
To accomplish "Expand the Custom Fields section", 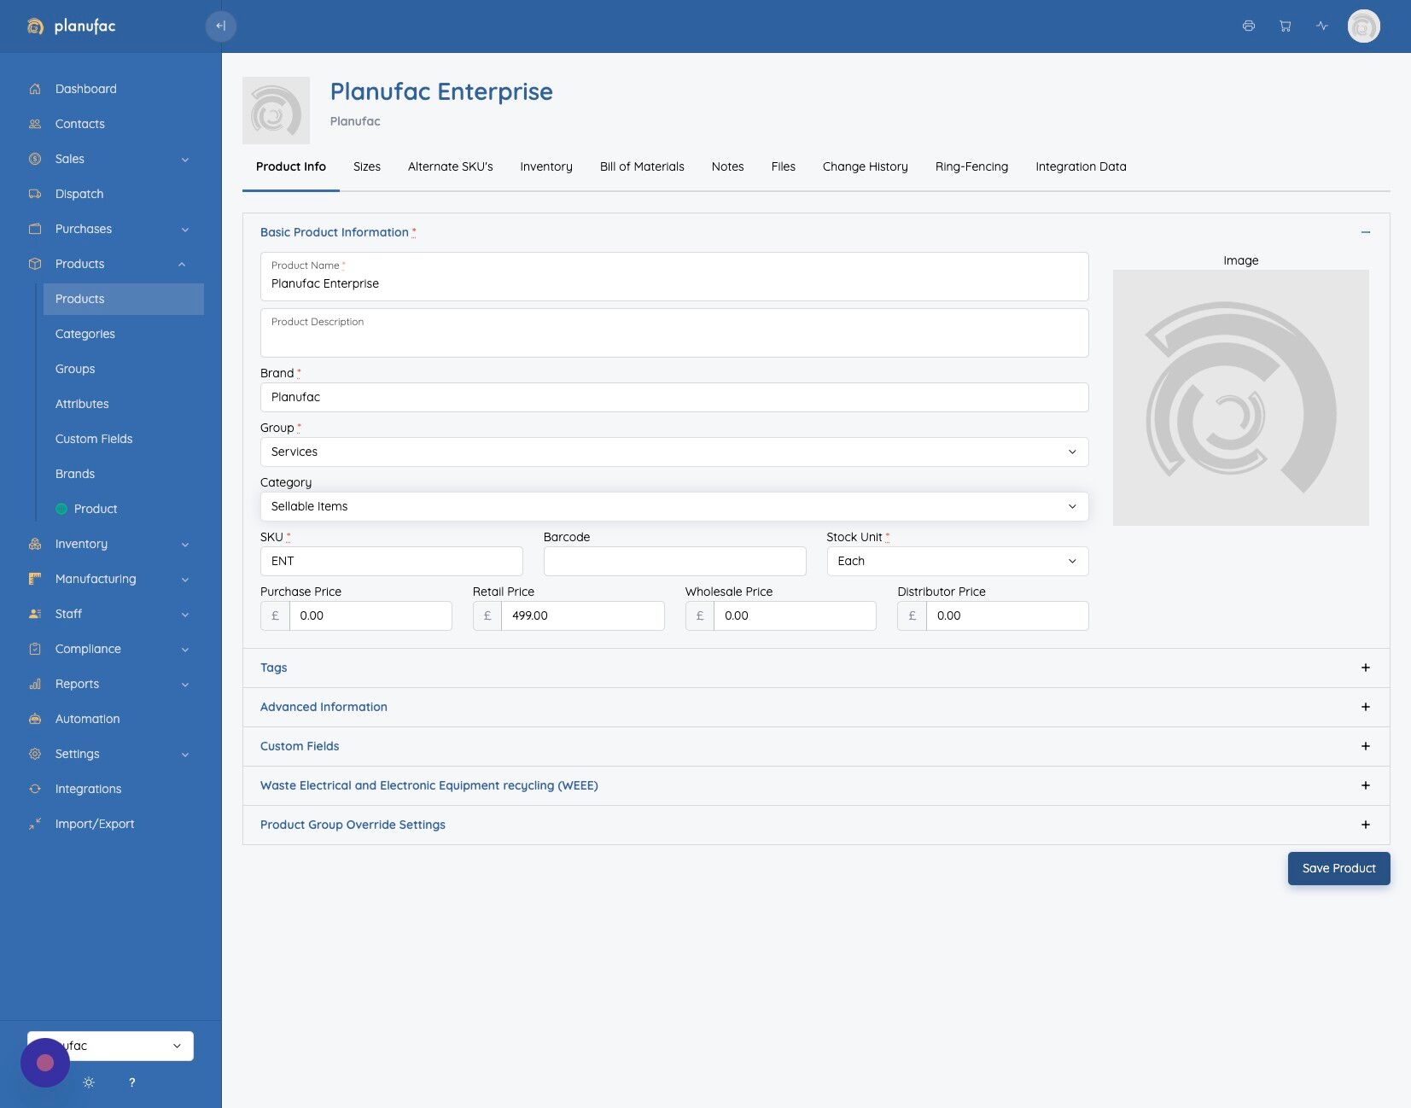I will tap(1366, 746).
